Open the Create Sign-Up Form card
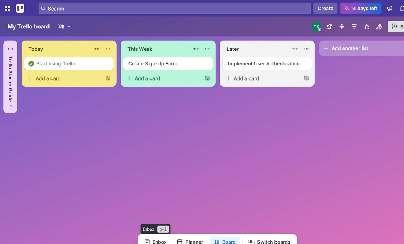 tap(168, 64)
